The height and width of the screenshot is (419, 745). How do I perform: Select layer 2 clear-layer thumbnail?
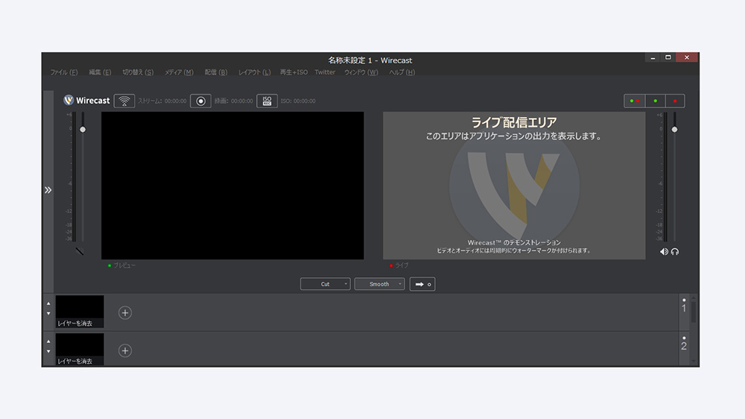(x=80, y=350)
